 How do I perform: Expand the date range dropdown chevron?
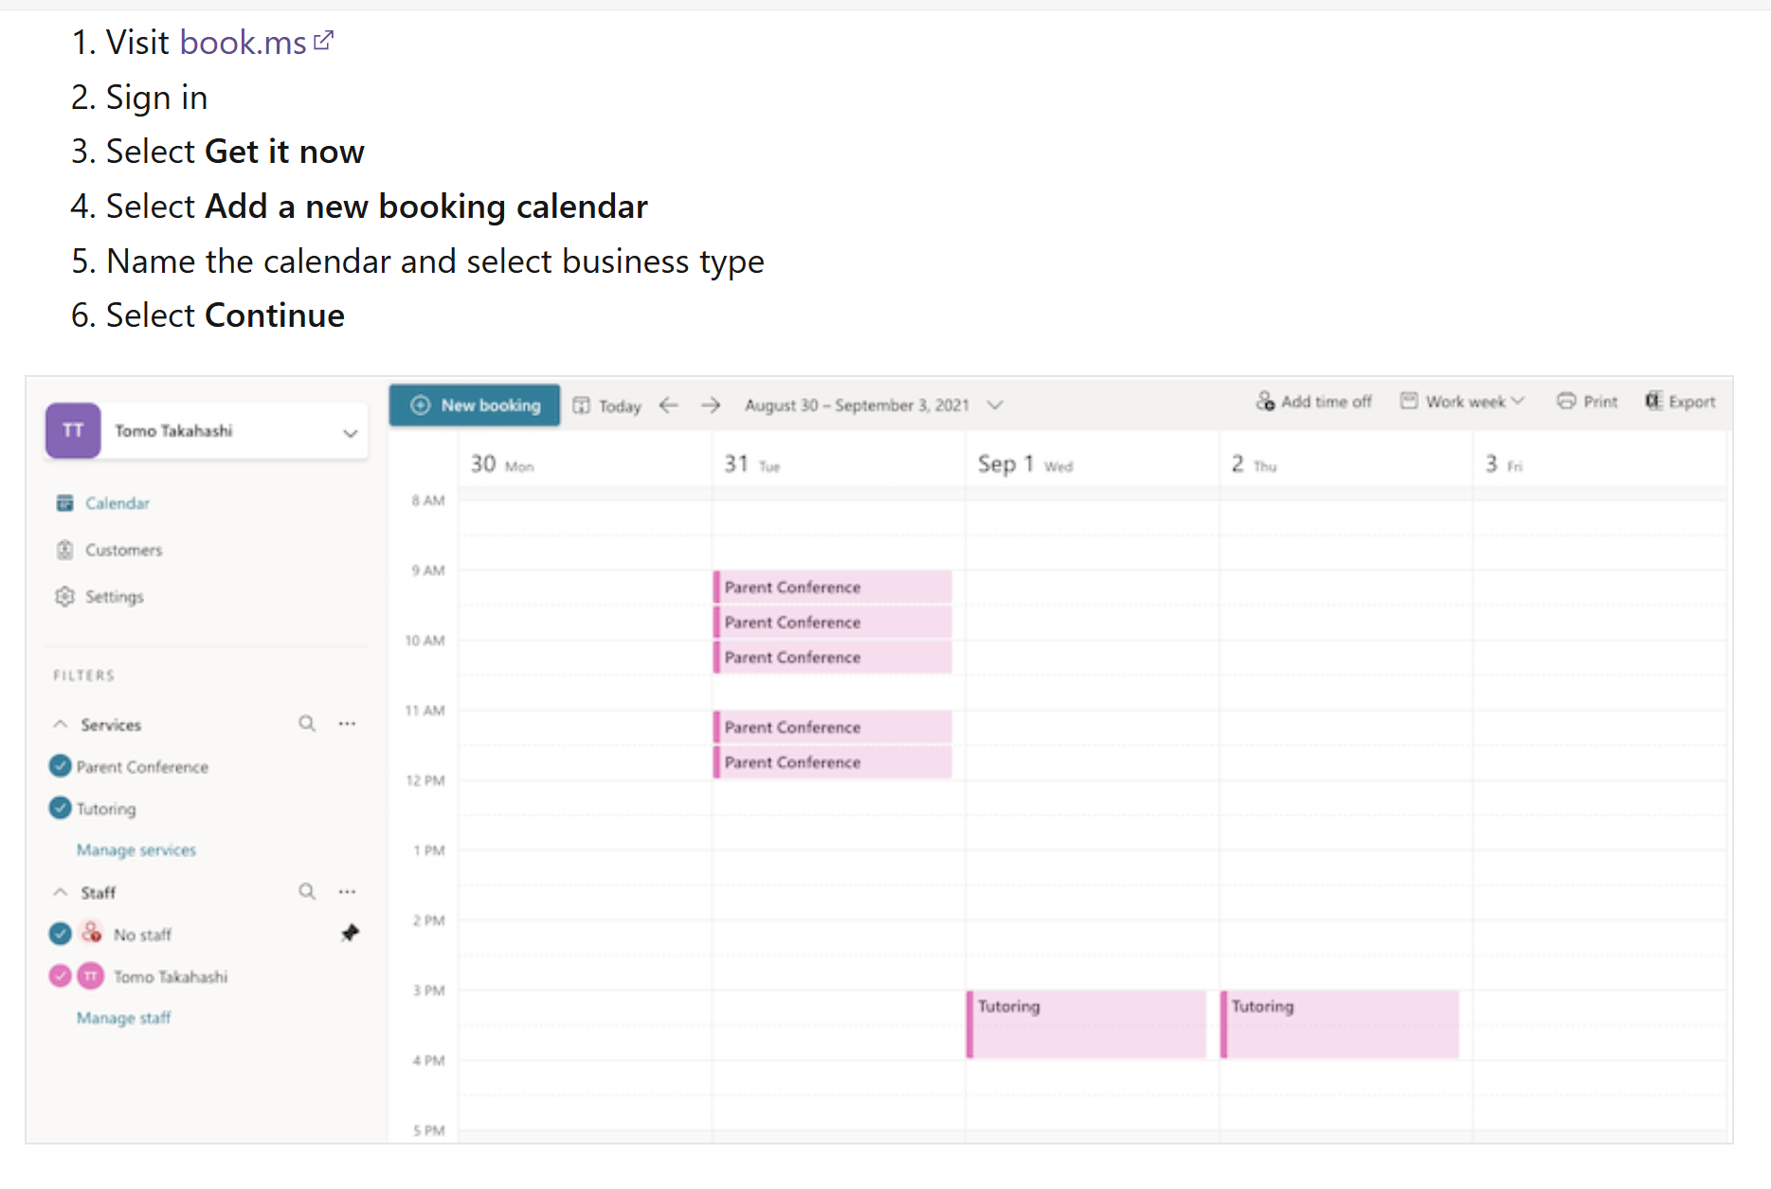point(995,405)
